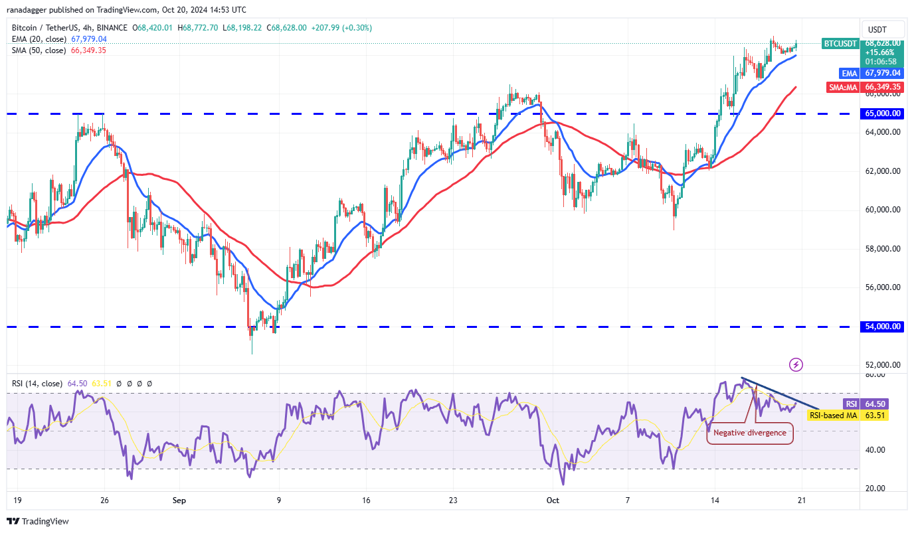Select the RSI (14, close) legend
The image size is (914, 533).
tap(37, 384)
